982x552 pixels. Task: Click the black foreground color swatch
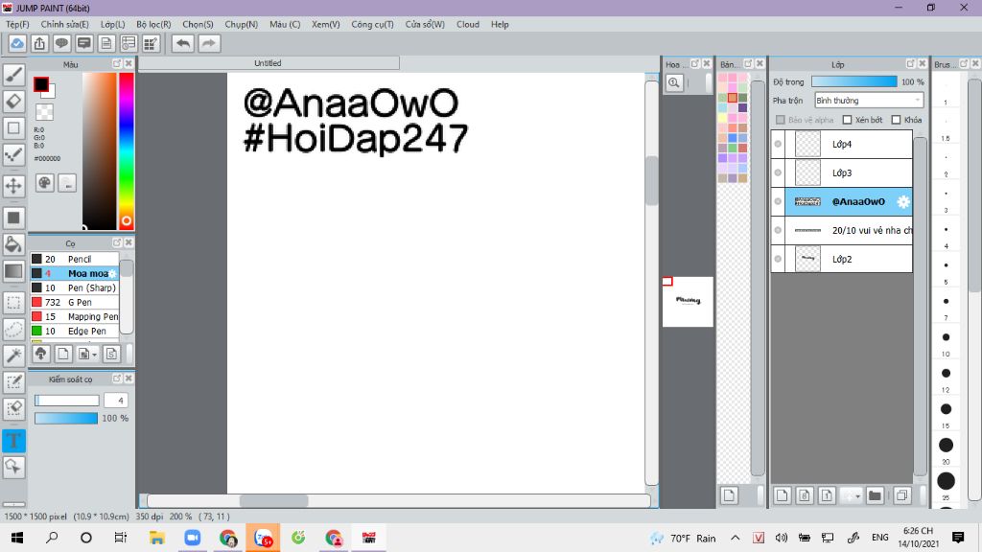click(x=40, y=84)
